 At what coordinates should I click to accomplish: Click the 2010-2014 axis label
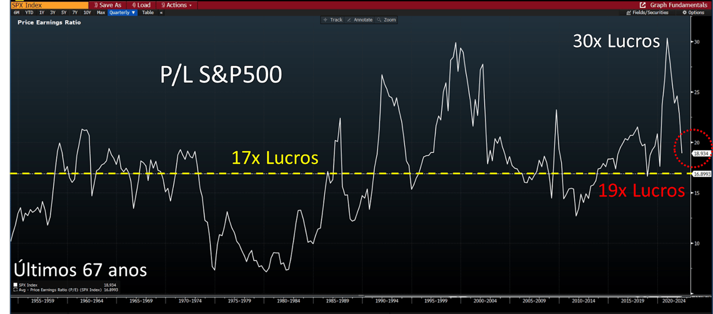(584, 301)
